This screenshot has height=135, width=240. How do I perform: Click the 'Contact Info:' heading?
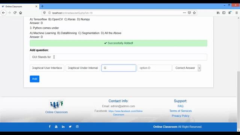point(118,101)
